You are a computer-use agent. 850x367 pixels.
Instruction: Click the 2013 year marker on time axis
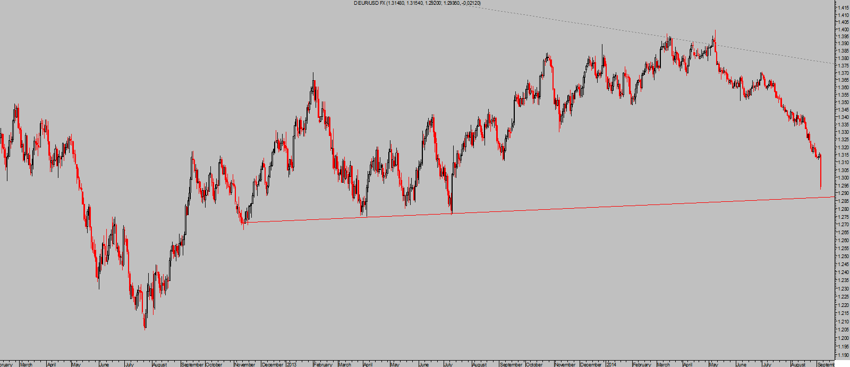click(x=292, y=364)
